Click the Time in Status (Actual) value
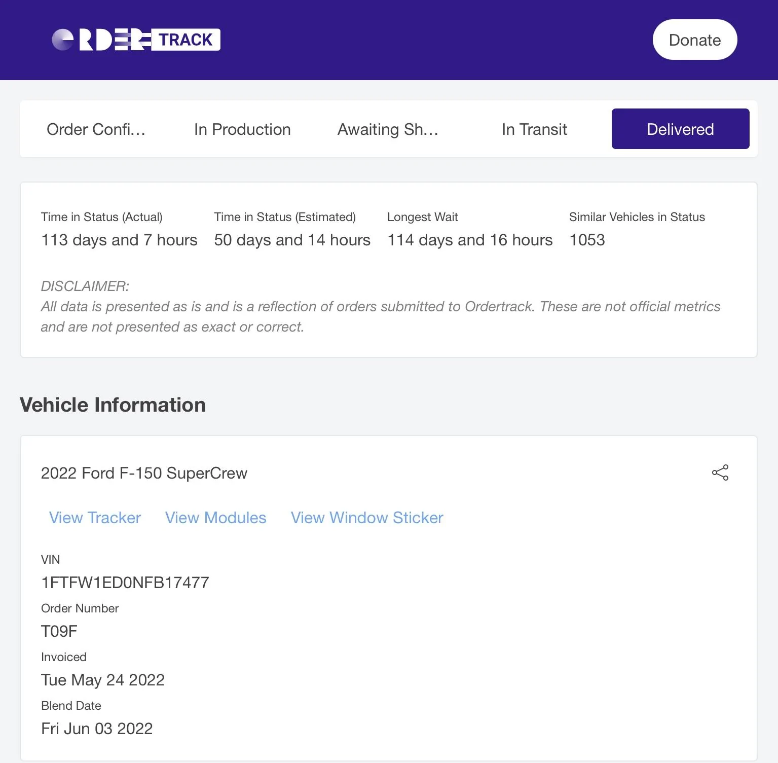Image resolution: width=778 pixels, height=763 pixels. (x=119, y=240)
